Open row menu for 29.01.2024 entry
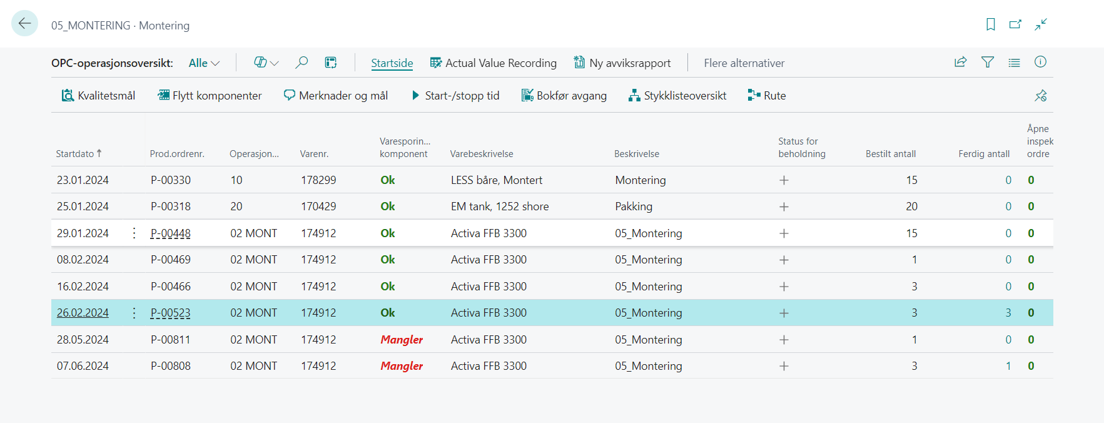1104x423 pixels. [134, 233]
